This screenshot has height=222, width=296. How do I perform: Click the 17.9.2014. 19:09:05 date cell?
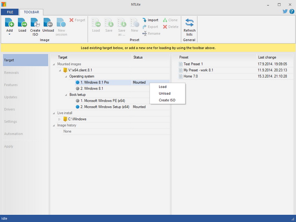(x=272, y=64)
